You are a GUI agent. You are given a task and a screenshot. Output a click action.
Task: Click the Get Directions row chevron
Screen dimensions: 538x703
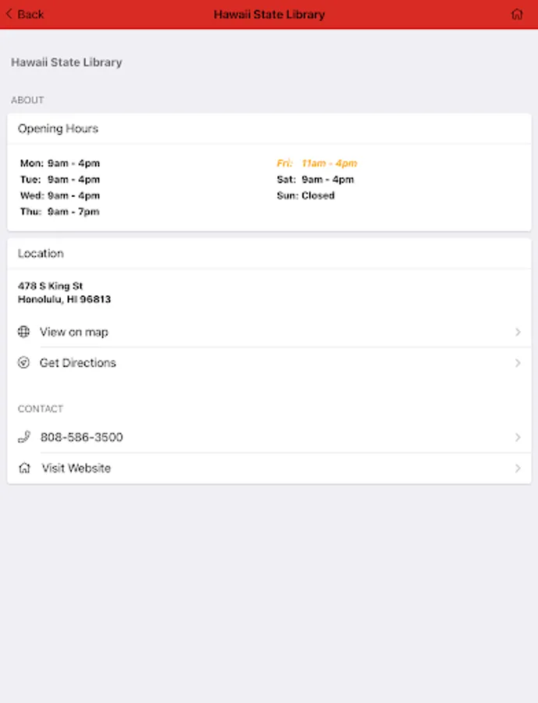coord(518,363)
